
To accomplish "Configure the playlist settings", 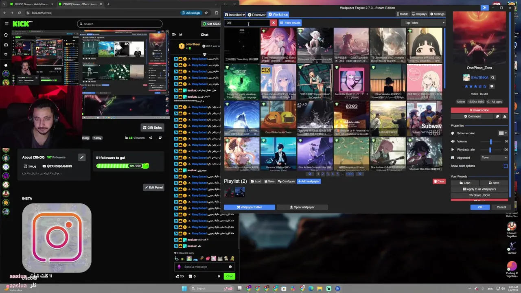I will tap(286, 181).
